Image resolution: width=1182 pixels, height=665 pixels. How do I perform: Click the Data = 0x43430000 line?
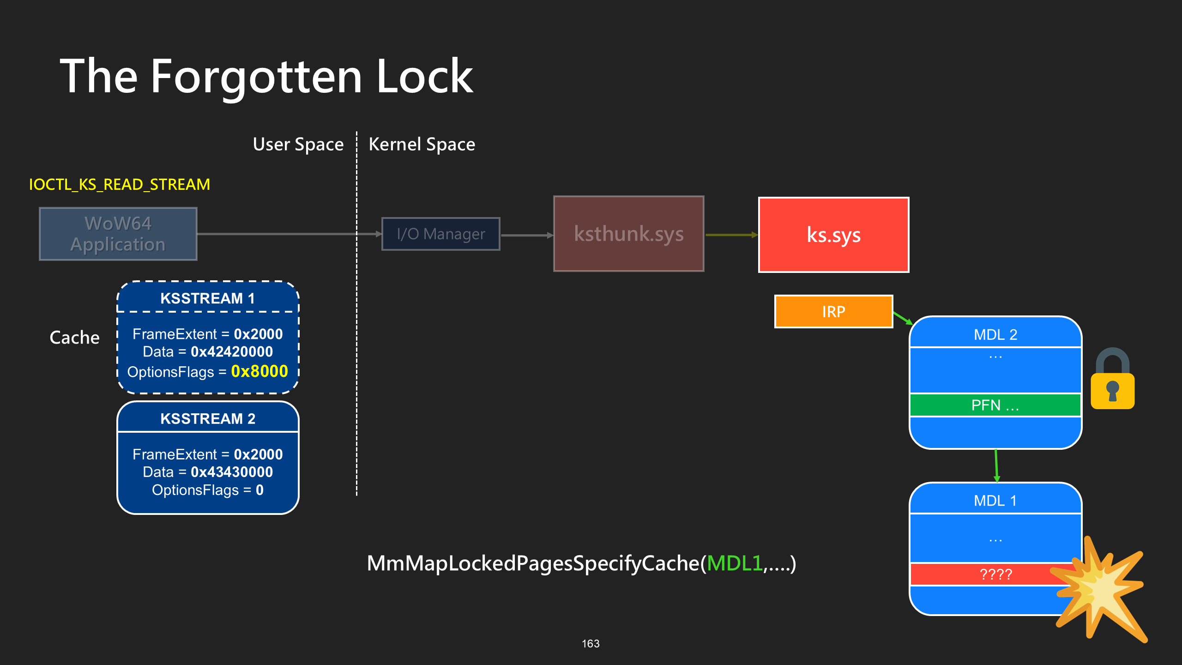click(x=208, y=472)
